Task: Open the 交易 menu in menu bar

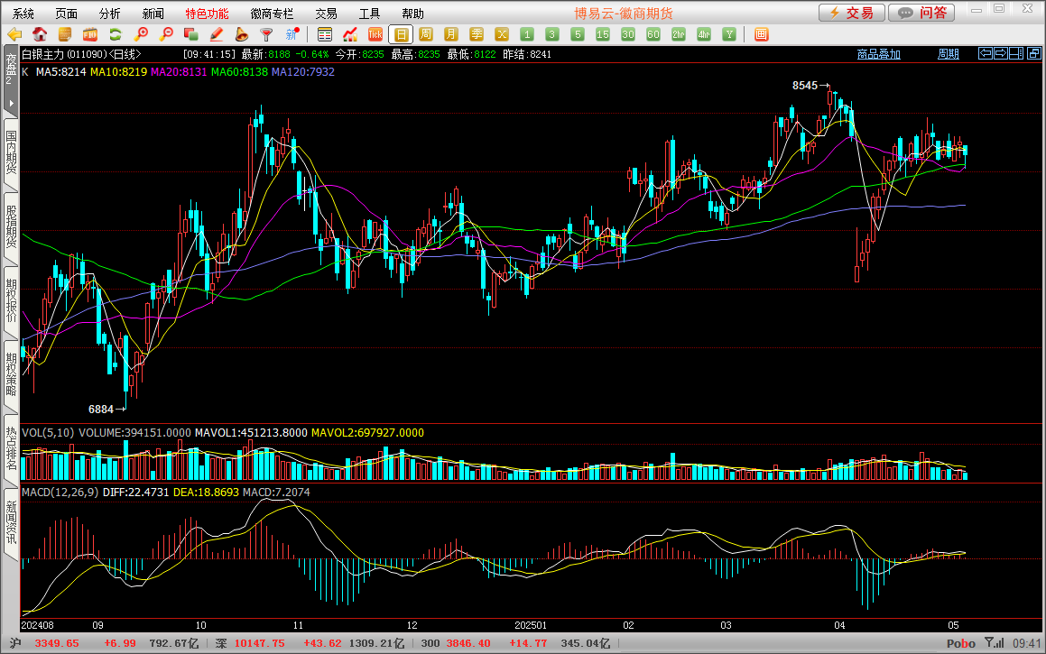Action: 326,14
